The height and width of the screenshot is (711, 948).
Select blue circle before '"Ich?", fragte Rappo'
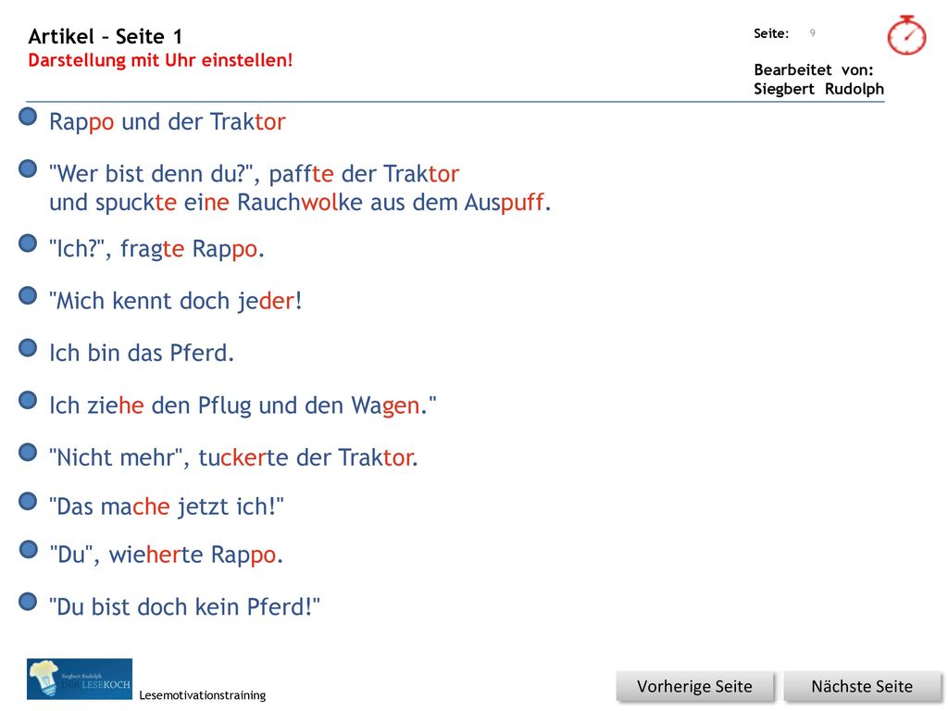(x=28, y=243)
